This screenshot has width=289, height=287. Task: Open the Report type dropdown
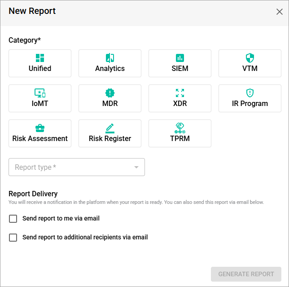77,167
